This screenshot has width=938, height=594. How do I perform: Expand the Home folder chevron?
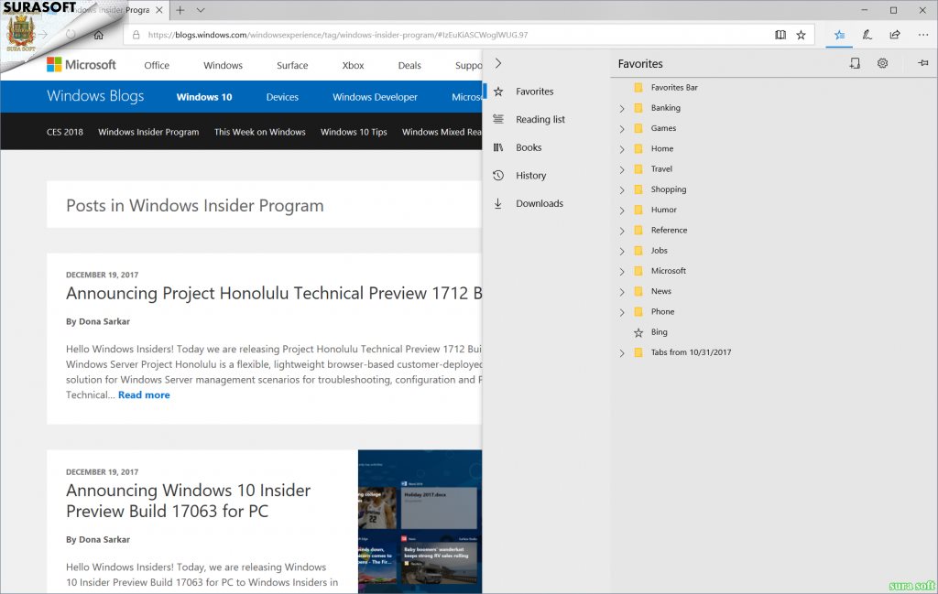pos(622,149)
